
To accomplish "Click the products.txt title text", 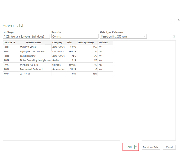I will click(x=13, y=26).
